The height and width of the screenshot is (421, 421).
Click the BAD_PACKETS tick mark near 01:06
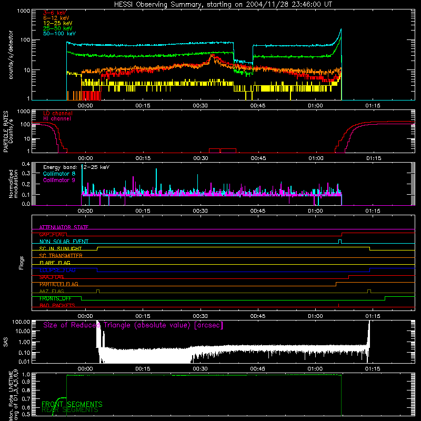pos(338,305)
